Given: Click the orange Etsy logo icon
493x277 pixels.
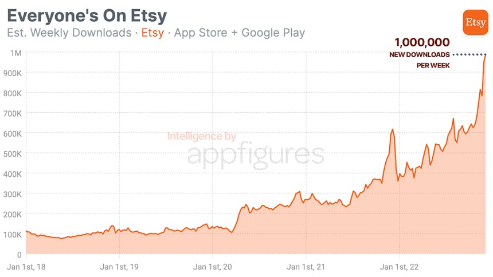Looking at the screenshot, I should (x=475, y=22).
